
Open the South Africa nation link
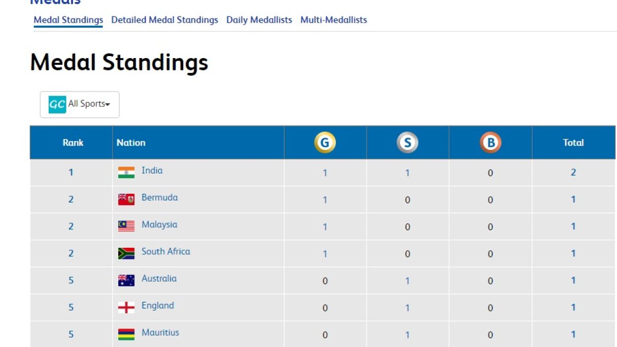(x=166, y=251)
